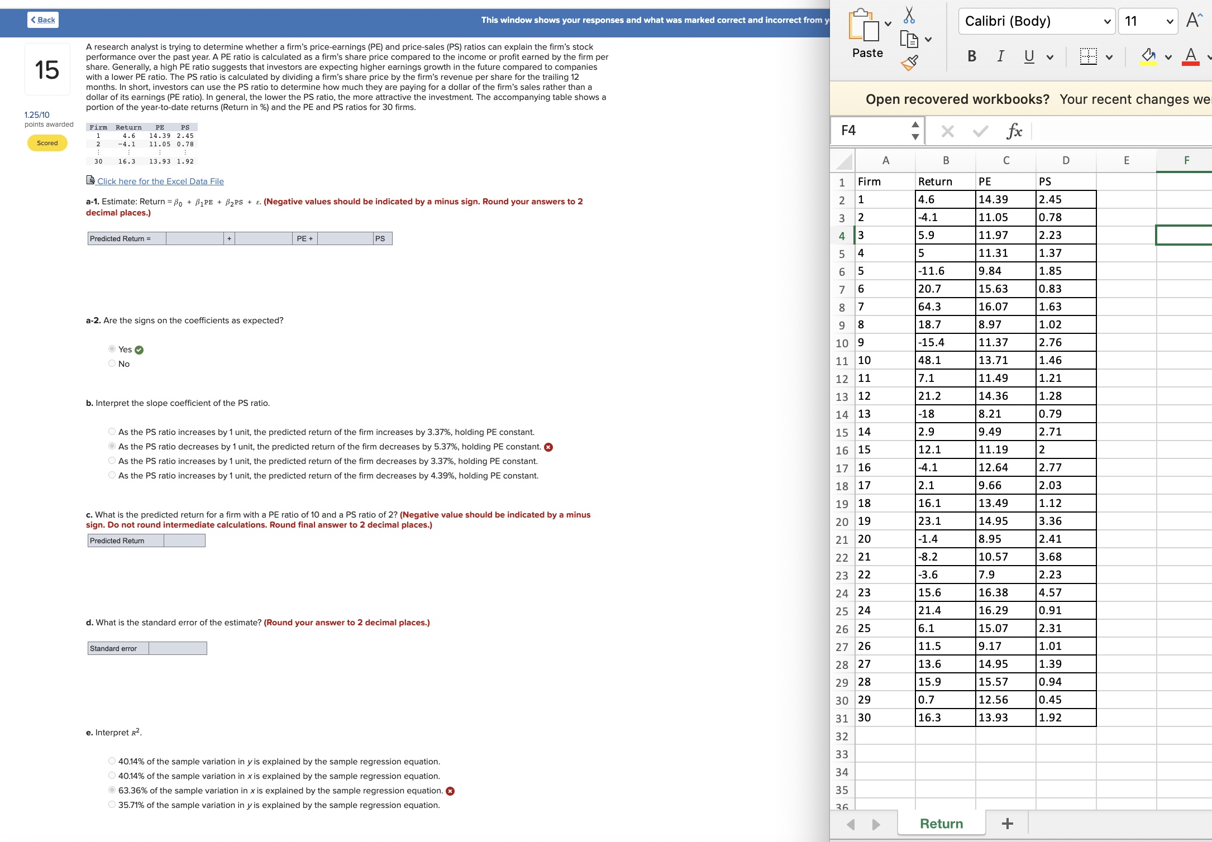This screenshot has width=1212, height=842.
Task: Open the Excel Data File link
Action: [160, 181]
